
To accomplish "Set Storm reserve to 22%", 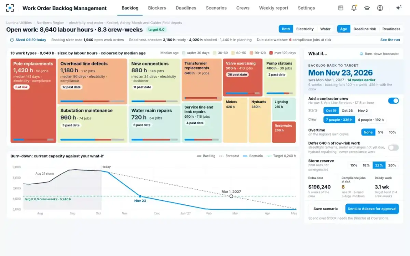I will coord(379,165).
